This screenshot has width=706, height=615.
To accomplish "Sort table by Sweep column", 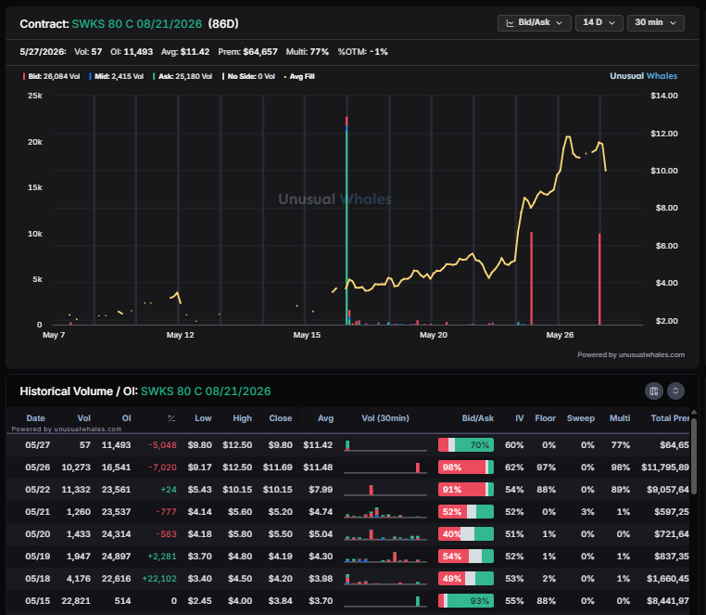I will [x=581, y=418].
